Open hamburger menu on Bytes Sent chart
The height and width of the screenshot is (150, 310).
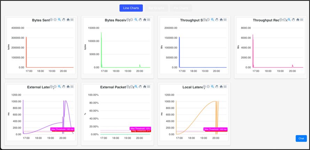click(72, 20)
